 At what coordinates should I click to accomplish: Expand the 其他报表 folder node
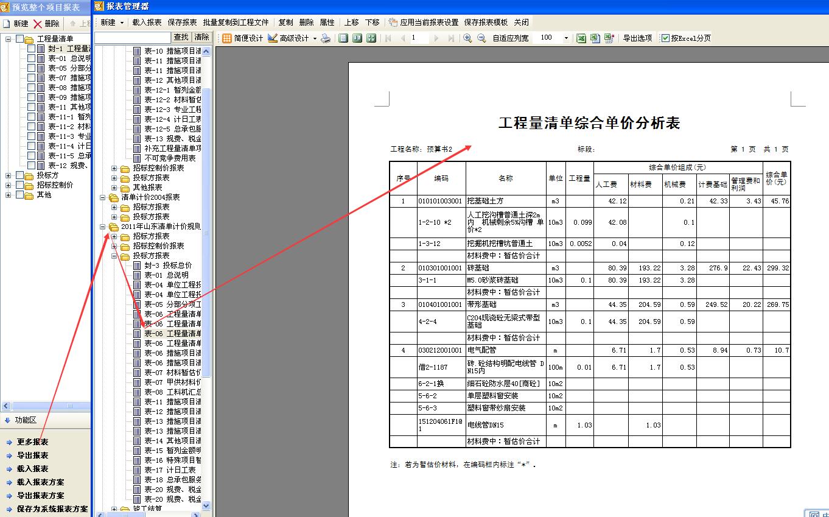(x=114, y=188)
